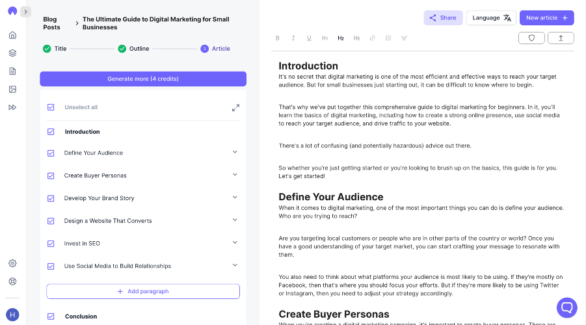Click the Share button
Screen dimensions: 586x325
point(443,18)
